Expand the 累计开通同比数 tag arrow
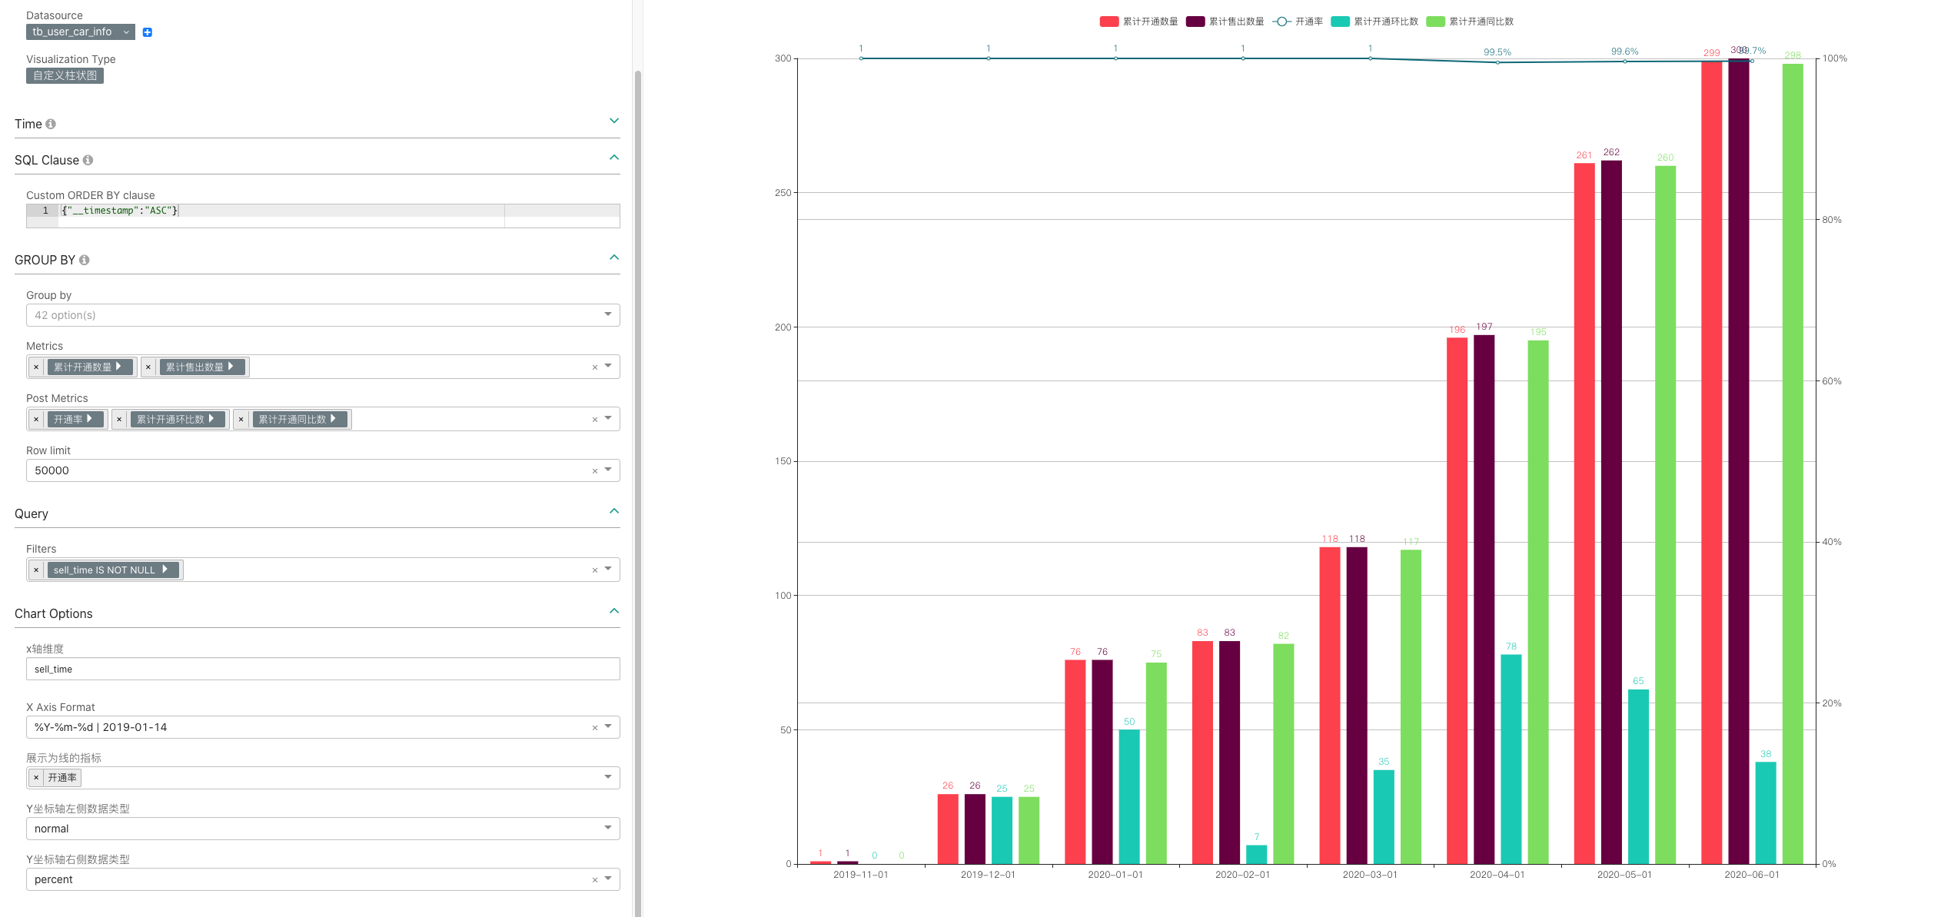Image resolution: width=1941 pixels, height=917 pixels. click(333, 419)
